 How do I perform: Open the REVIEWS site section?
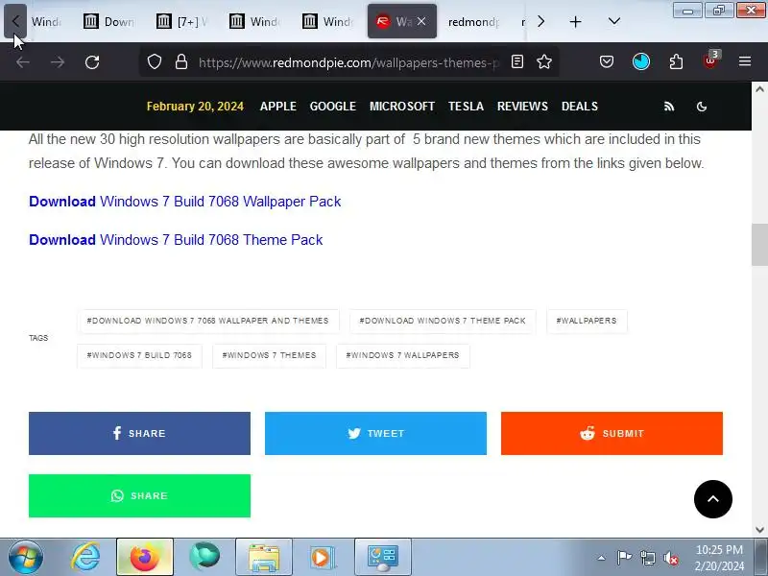[x=522, y=107]
